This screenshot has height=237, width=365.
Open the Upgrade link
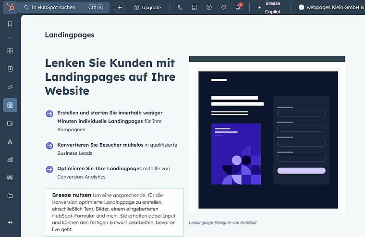[x=147, y=8]
